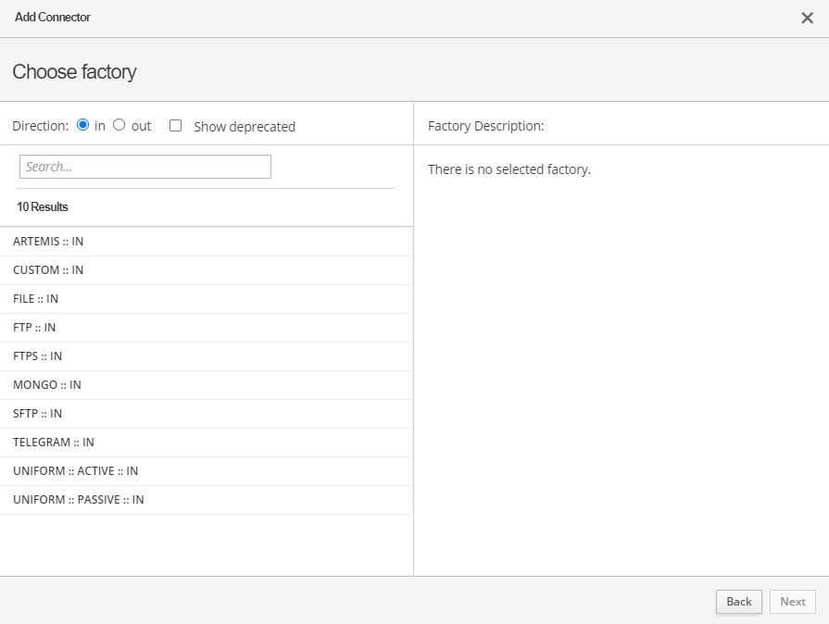
Task: Click the factory search input field
Action: click(x=145, y=167)
